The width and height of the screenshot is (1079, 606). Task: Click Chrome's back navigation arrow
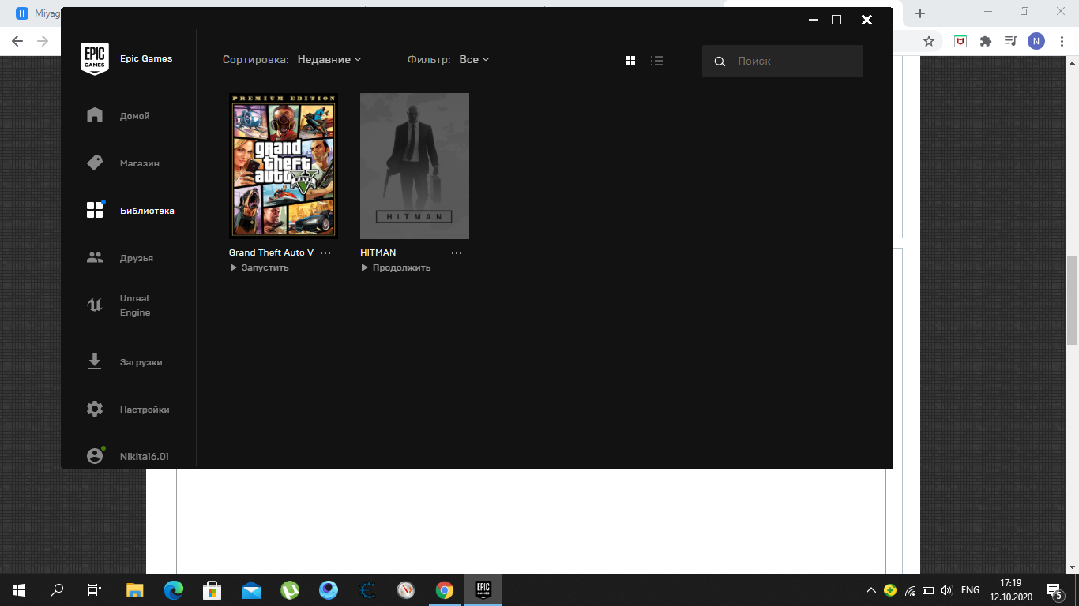(x=17, y=41)
